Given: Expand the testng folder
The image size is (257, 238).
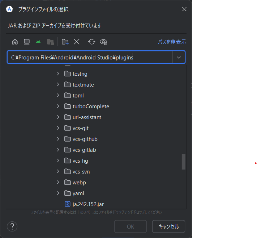Looking at the screenshot, I should tap(58, 74).
